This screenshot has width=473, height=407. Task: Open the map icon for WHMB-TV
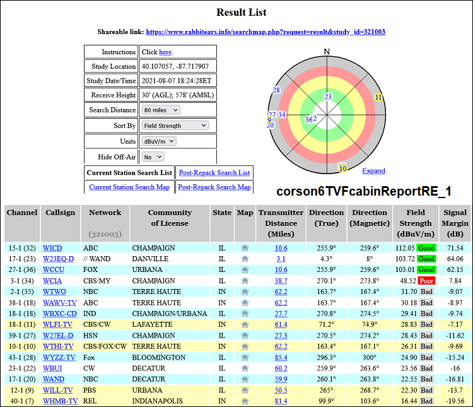click(x=245, y=401)
